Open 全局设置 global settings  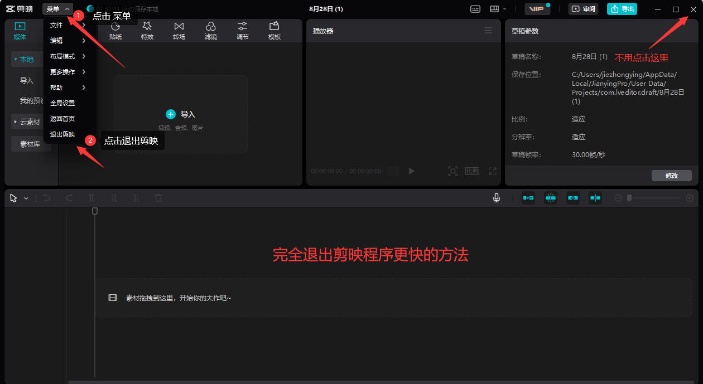point(62,103)
